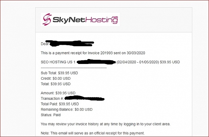209x137 pixels.
Task: Click the Sub Total amount line
Action: pyautogui.click(x=59, y=73)
